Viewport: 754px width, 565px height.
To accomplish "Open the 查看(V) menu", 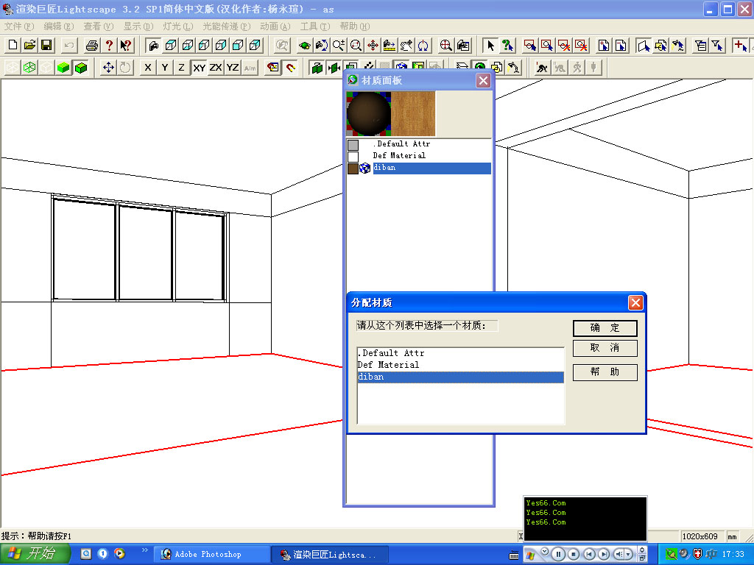I will point(99,26).
